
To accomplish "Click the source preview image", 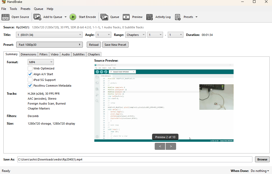I will click(x=164, y=103).
